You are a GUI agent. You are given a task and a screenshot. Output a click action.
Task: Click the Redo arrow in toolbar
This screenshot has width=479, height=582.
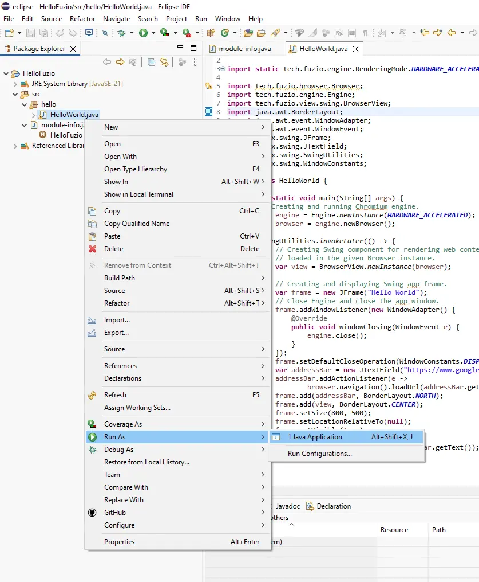[x=73, y=33]
